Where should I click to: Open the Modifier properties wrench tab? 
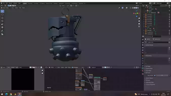coord(143,58)
